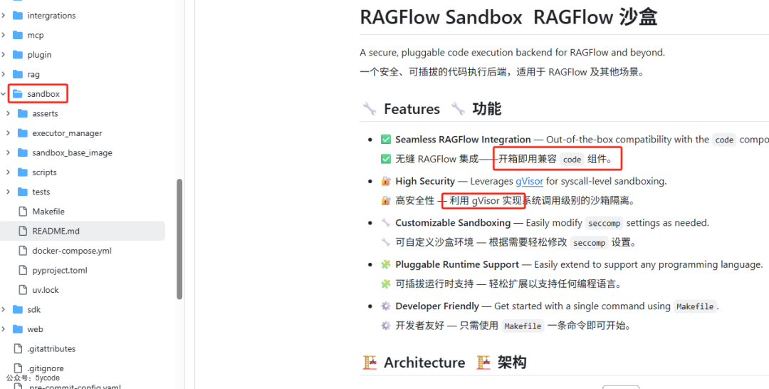Image resolution: width=769 pixels, height=389 pixels.
Task: Click the scripts folder icon
Action: (x=23, y=172)
